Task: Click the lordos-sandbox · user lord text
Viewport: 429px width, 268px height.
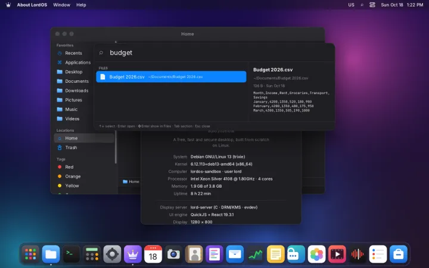Action: point(216,172)
